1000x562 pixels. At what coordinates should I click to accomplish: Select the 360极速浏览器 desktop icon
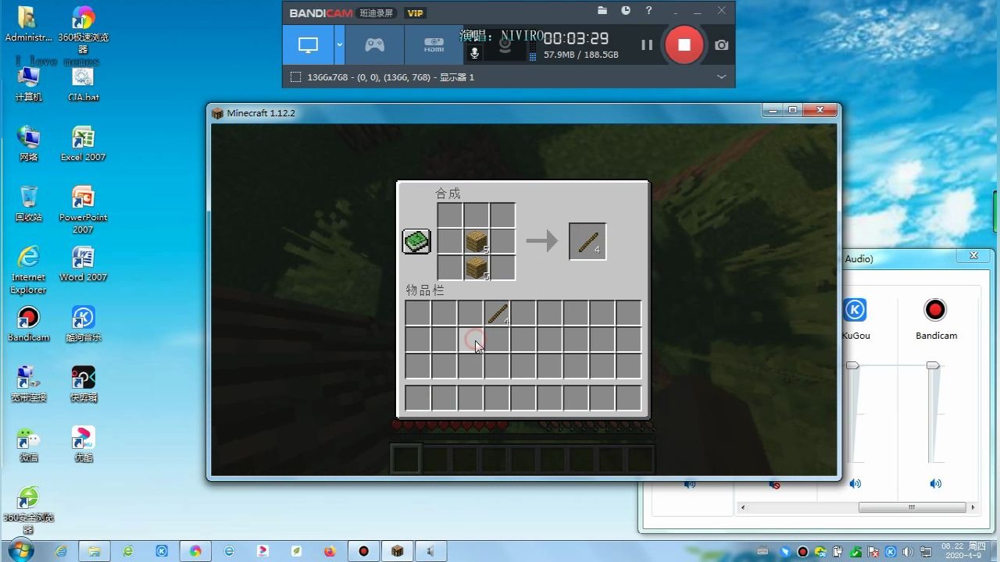[x=83, y=29]
